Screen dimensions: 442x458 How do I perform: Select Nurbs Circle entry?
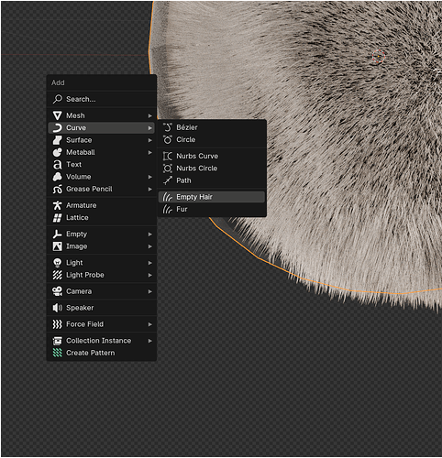[x=212, y=169]
